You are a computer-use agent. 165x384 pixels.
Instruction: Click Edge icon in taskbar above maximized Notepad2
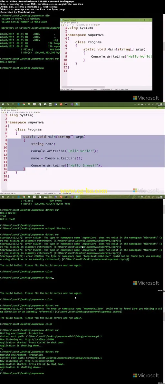[x=19, y=104]
